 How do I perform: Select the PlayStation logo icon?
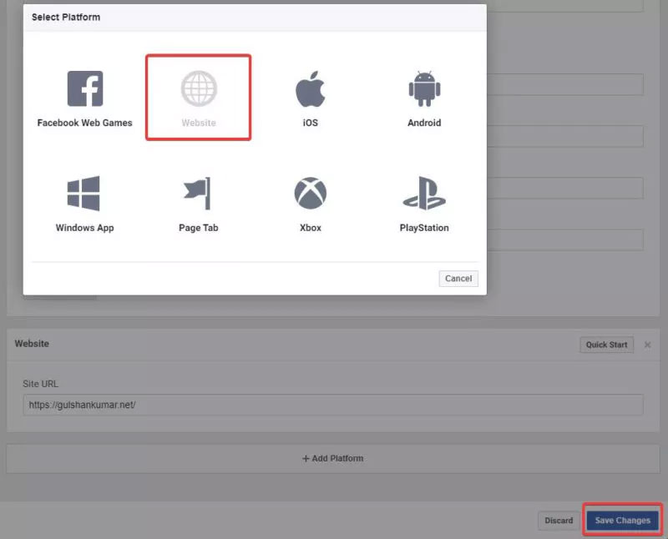tap(423, 194)
